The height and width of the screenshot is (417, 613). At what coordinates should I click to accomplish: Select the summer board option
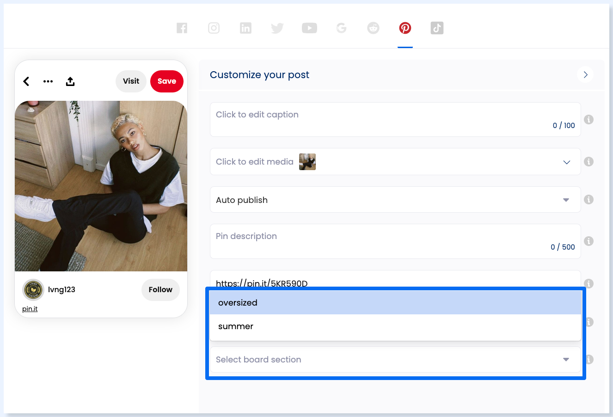pos(395,326)
